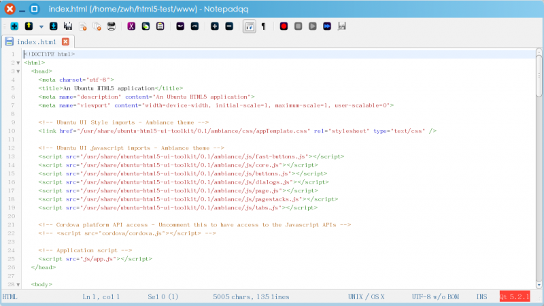
Task: Collapse the head tag fold marker
Action: coord(18,71)
